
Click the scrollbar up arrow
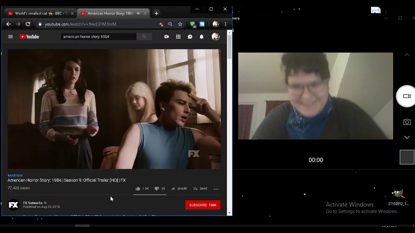[x=230, y=32]
